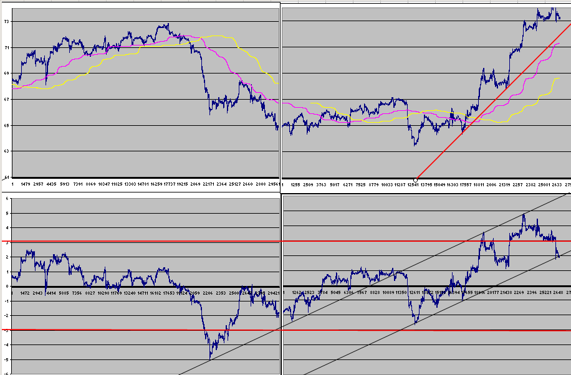This screenshot has height=375, width=571.
Task: Click y-axis label 2 in bottom-left chart
Action: click(7, 257)
